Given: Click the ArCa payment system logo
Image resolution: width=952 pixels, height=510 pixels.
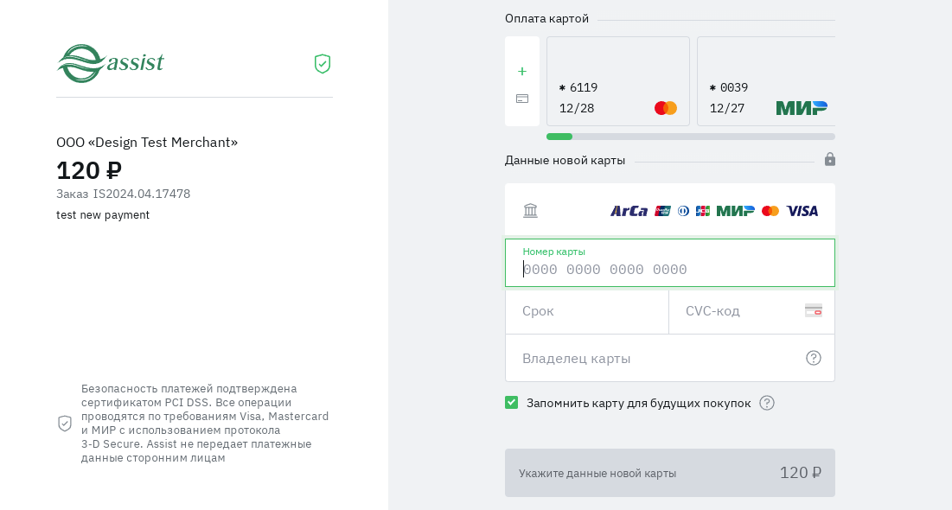Looking at the screenshot, I should 629,211.
